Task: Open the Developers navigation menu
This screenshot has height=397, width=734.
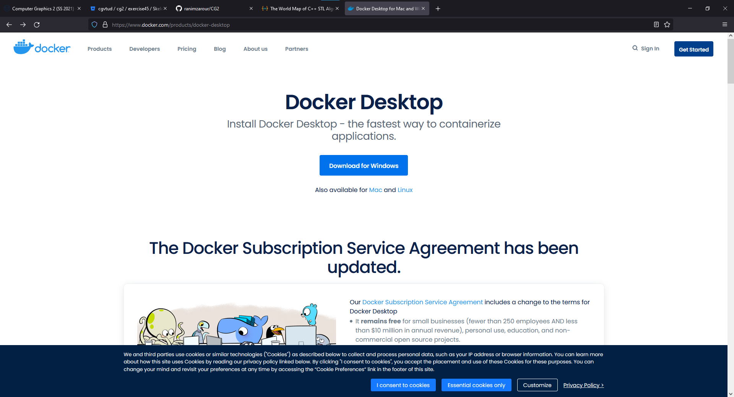Action: point(144,49)
